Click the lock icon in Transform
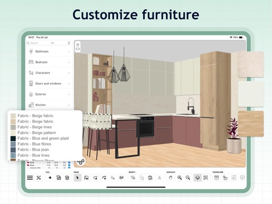This screenshot has width=272, height=204. point(225,177)
